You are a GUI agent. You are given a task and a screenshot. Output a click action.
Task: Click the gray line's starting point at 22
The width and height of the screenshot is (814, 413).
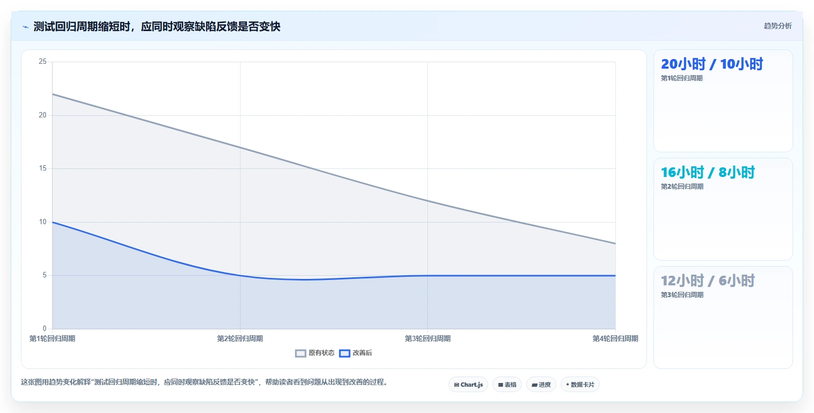[x=52, y=94]
